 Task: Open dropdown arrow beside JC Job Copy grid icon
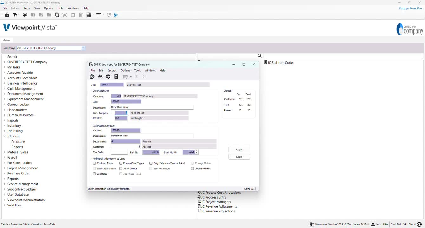click(131, 77)
